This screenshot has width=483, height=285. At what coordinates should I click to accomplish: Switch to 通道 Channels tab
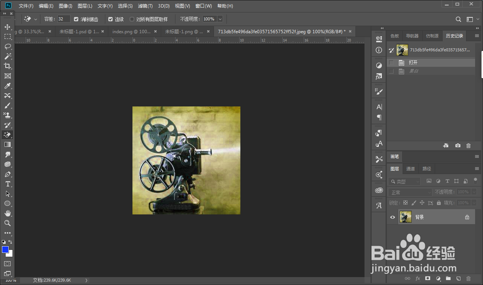(x=411, y=169)
